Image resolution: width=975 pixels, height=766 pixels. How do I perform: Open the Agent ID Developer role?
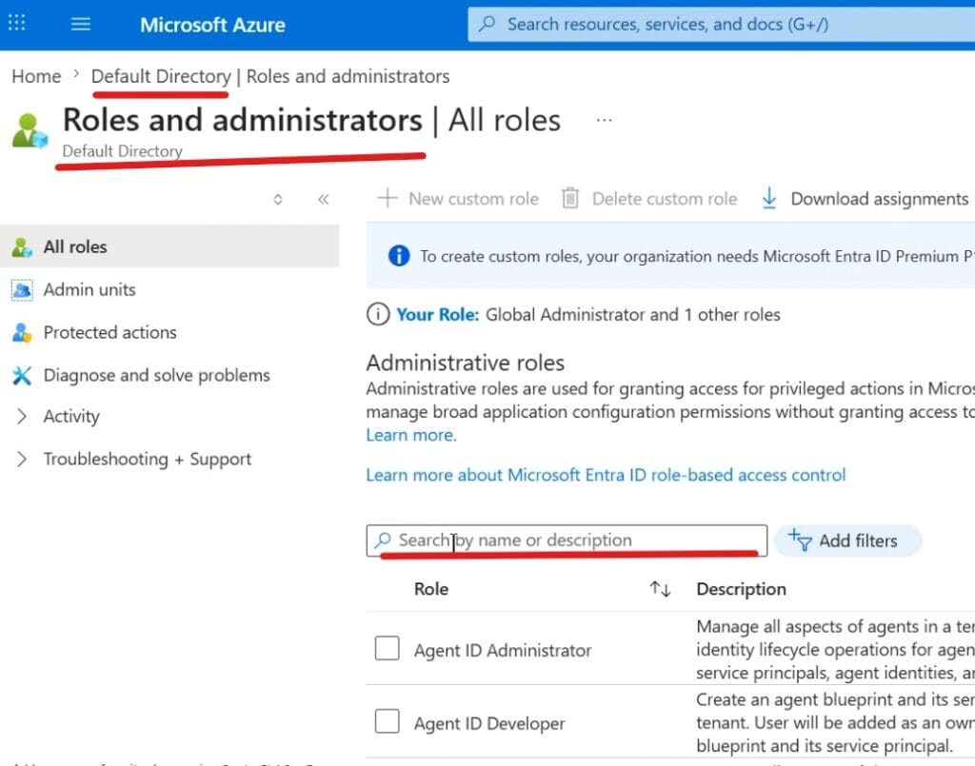point(489,724)
